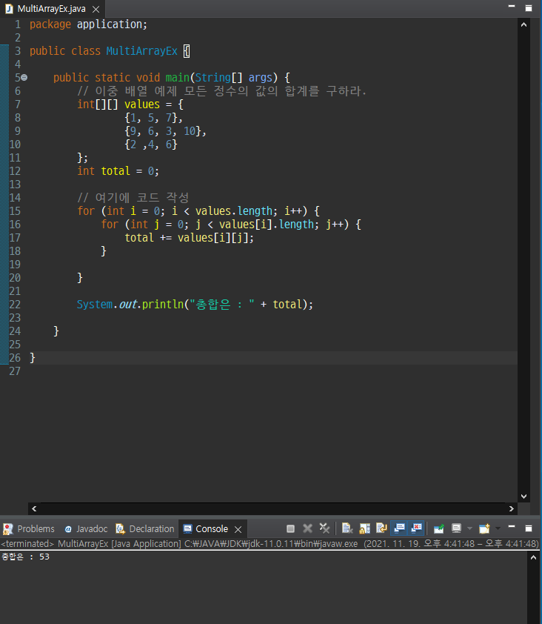Toggle Show Console on standard error
This screenshot has width=542, height=624.
click(416, 528)
